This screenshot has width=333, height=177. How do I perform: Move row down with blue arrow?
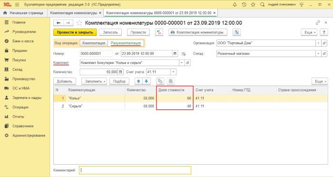coord(147,81)
